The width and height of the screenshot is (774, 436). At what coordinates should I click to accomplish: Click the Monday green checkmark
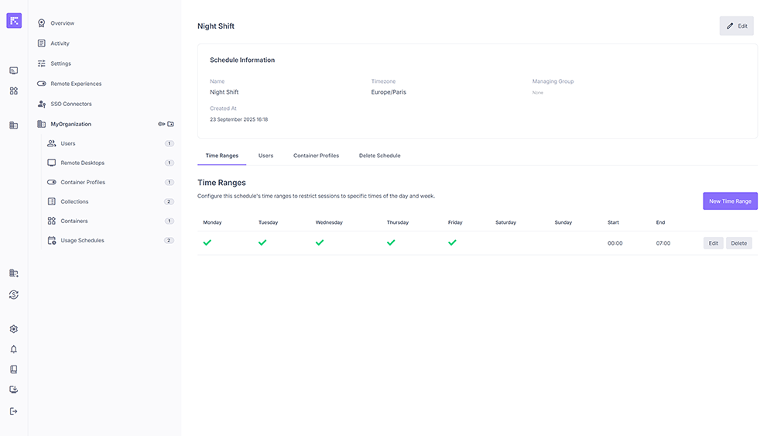[x=207, y=242]
